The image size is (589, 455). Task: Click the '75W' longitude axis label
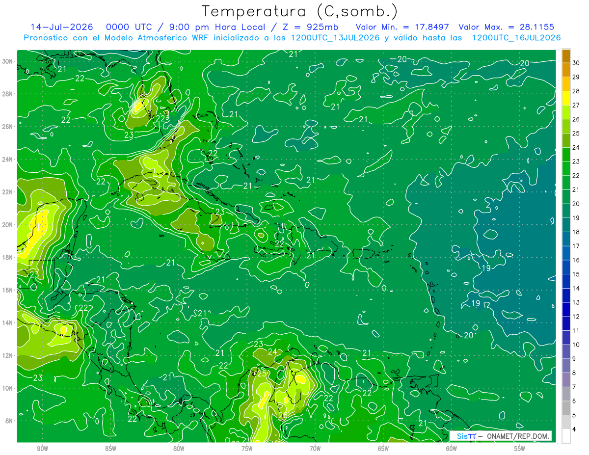tap(247, 449)
